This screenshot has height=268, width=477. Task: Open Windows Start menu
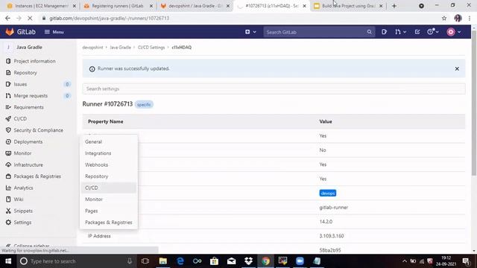pos(8,261)
